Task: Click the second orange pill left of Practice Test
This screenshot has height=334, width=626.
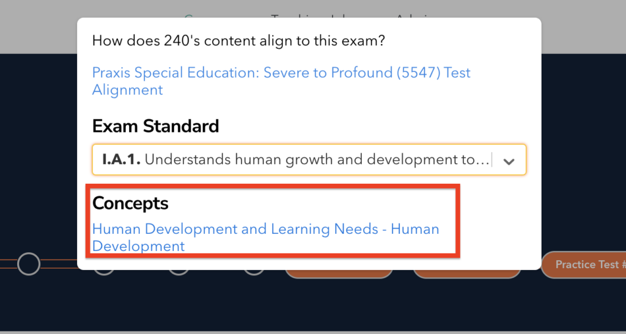Action: [x=467, y=274]
